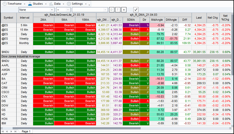Sort by Symbol column header

pos(8,18)
